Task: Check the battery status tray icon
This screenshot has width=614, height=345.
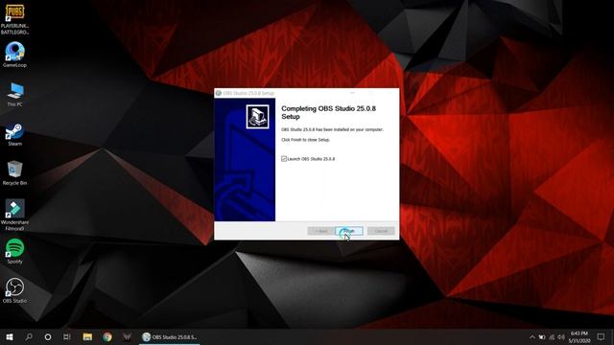Action: coord(542,336)
